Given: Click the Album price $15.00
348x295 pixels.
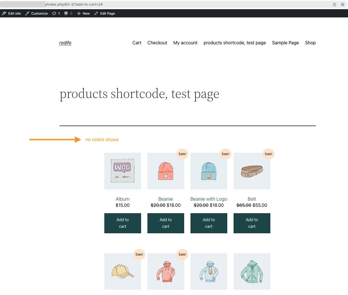Looking at the screenshot, I should pos(123,205).
